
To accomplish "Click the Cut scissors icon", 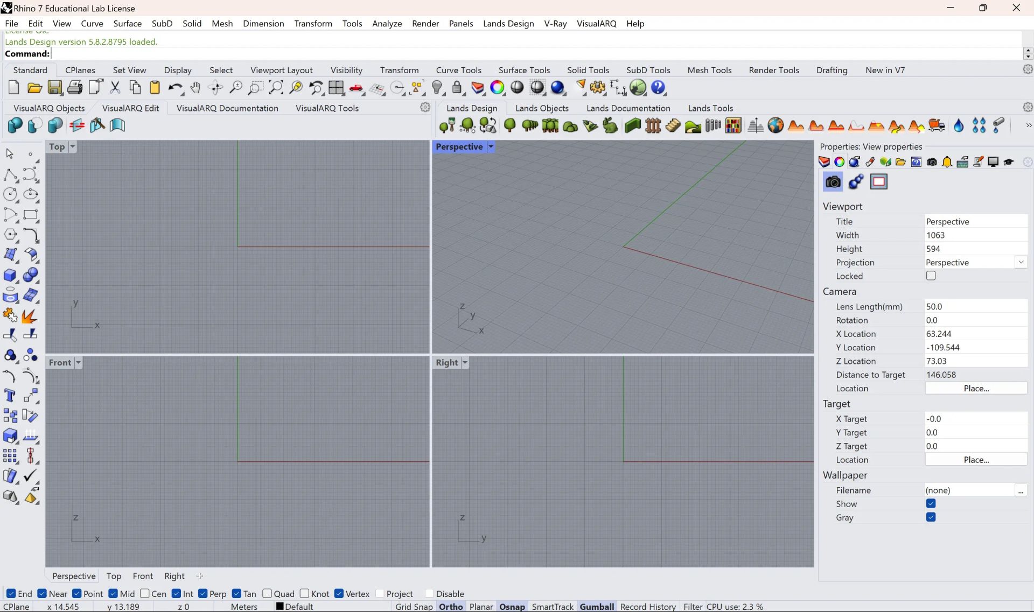I will tap(115, 87).
